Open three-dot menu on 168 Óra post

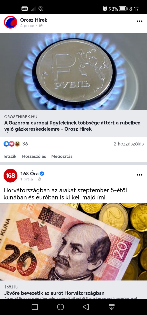pyautogui.click(x=139, y=175)
